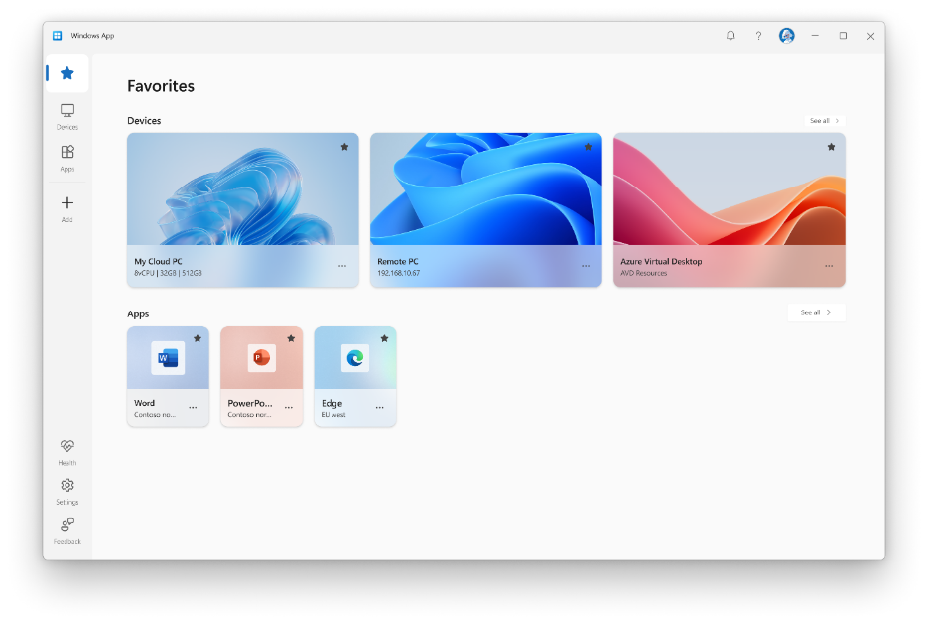
Task: Click the Devices section heading
Action: (144, 121)
